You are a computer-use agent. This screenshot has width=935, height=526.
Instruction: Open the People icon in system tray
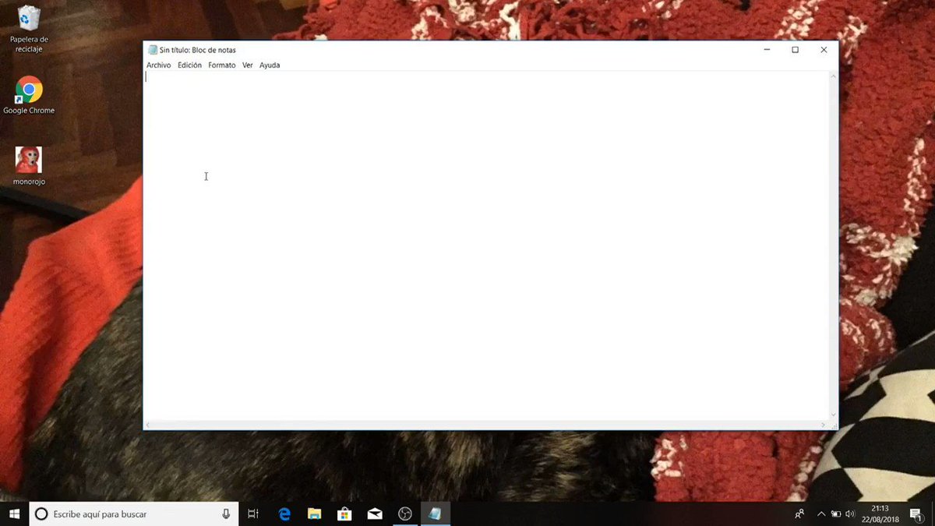coord(799,514)
